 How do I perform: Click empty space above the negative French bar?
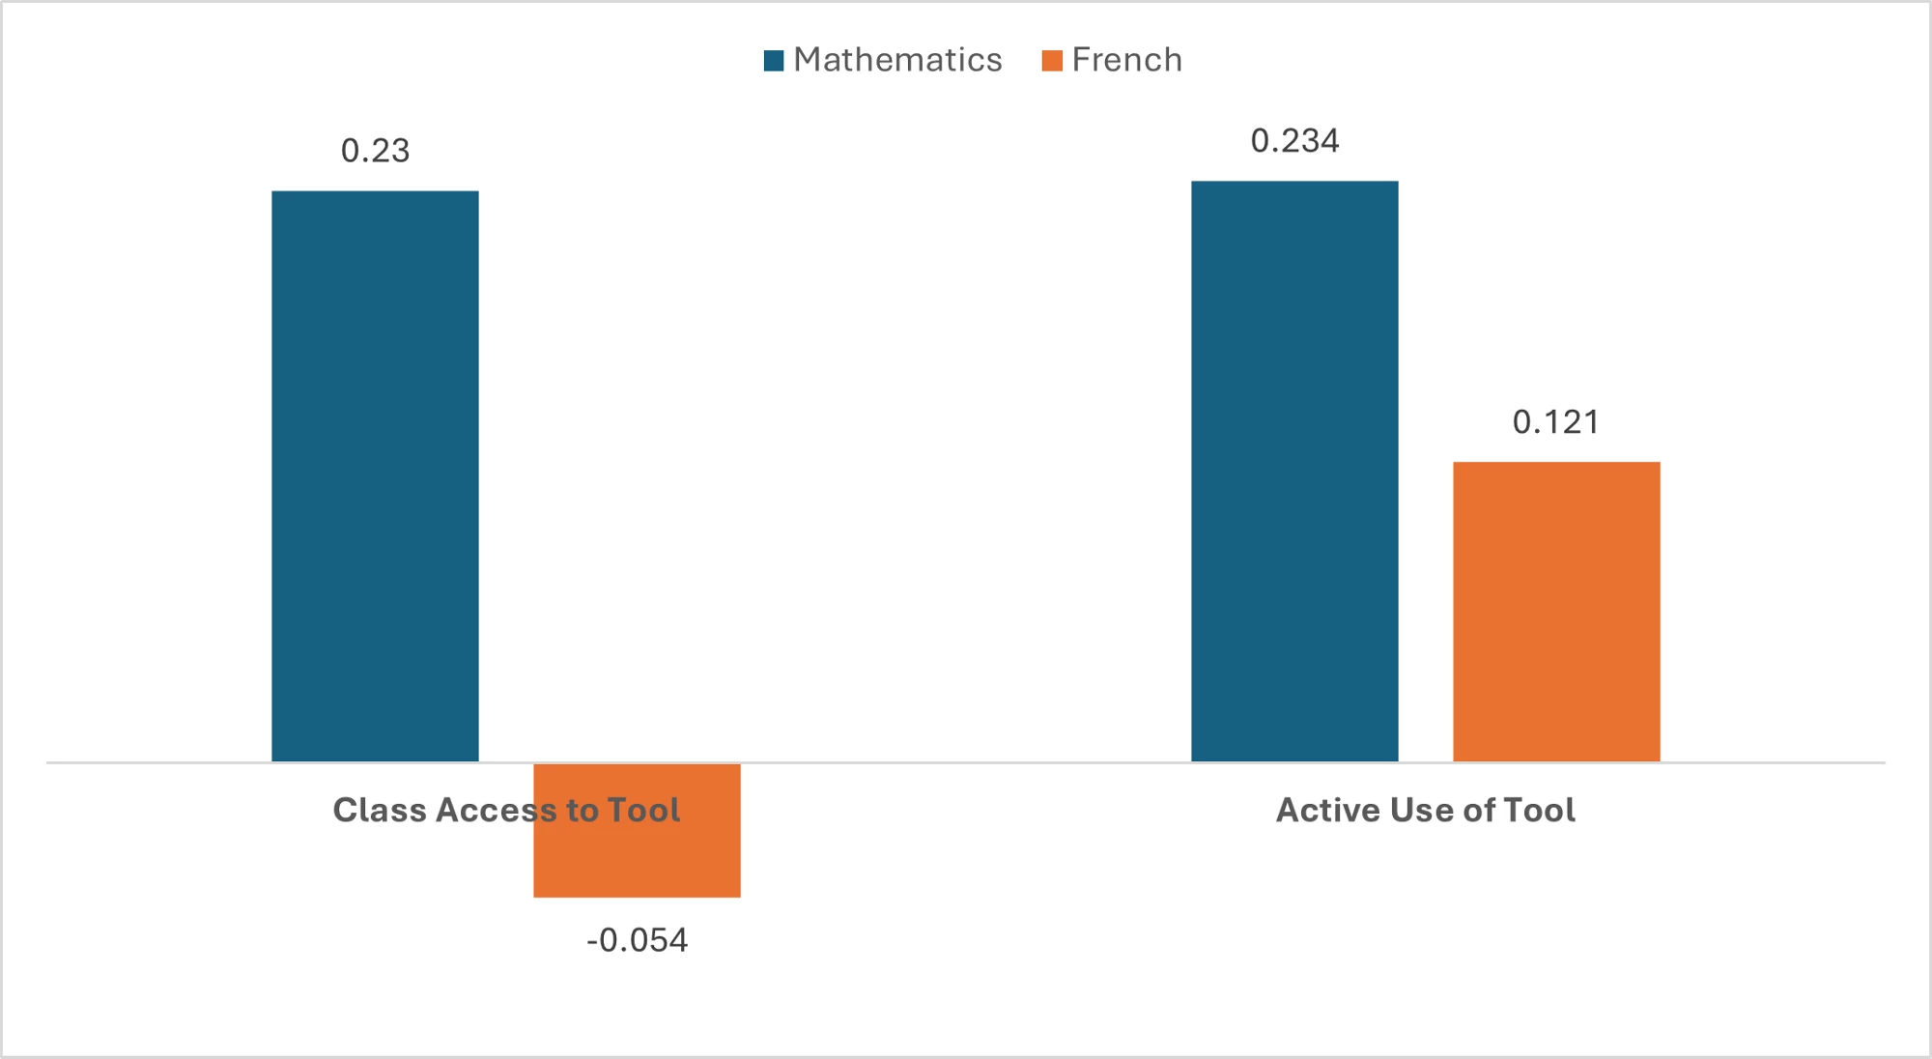tap(638, 483)
